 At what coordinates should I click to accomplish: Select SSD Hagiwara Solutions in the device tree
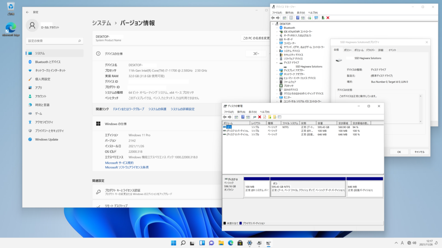point(309,67)
